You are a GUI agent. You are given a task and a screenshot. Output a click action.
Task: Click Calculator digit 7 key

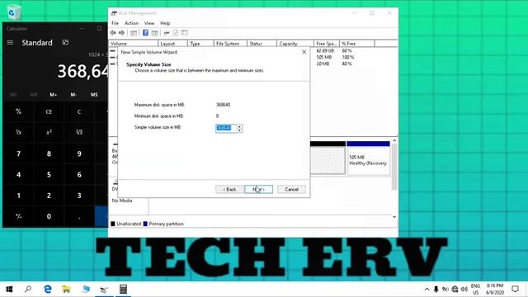click(18, 153)
